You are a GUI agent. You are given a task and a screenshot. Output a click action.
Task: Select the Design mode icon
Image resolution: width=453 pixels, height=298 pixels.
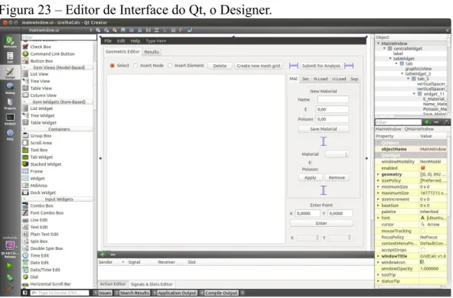10,73
